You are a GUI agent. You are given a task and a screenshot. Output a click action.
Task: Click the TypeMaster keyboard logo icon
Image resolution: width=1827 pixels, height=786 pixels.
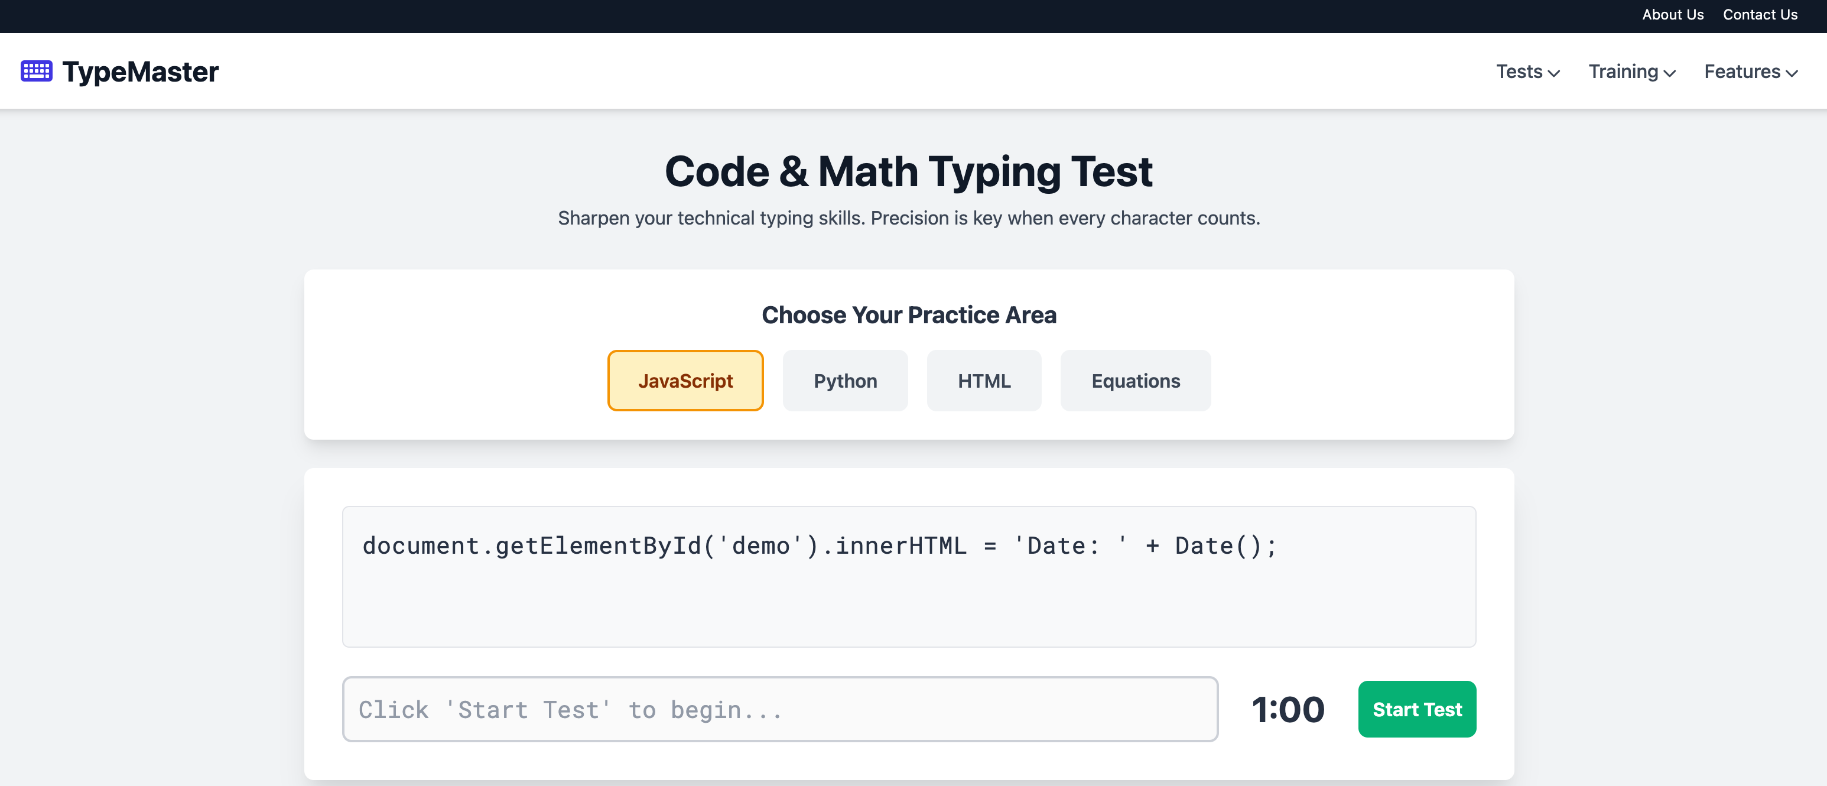tap(36, 70)
